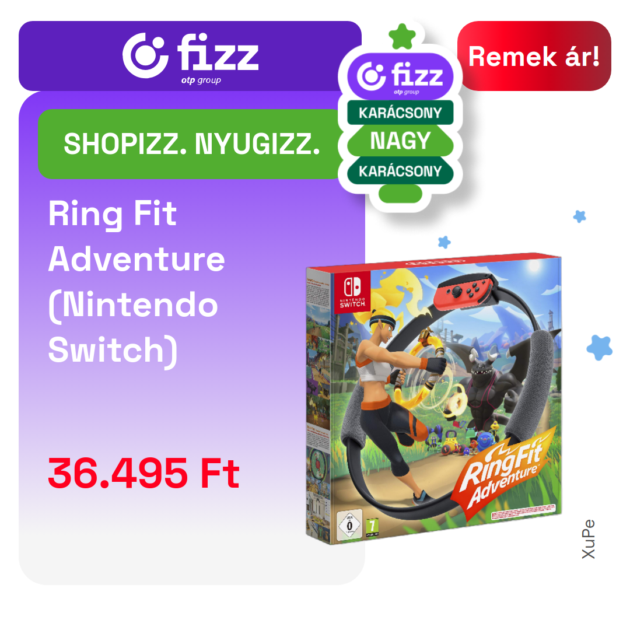The height and width of the screenshot is (630, 630).
Task: Click the small fizz logo on tree badge
Action: click(x=400, y=76)
